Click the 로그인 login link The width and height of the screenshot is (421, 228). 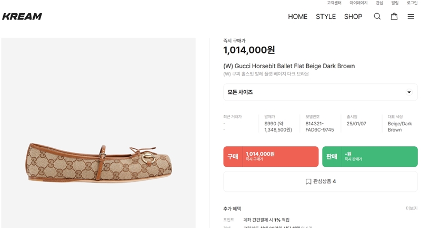(x=412, y=3)
